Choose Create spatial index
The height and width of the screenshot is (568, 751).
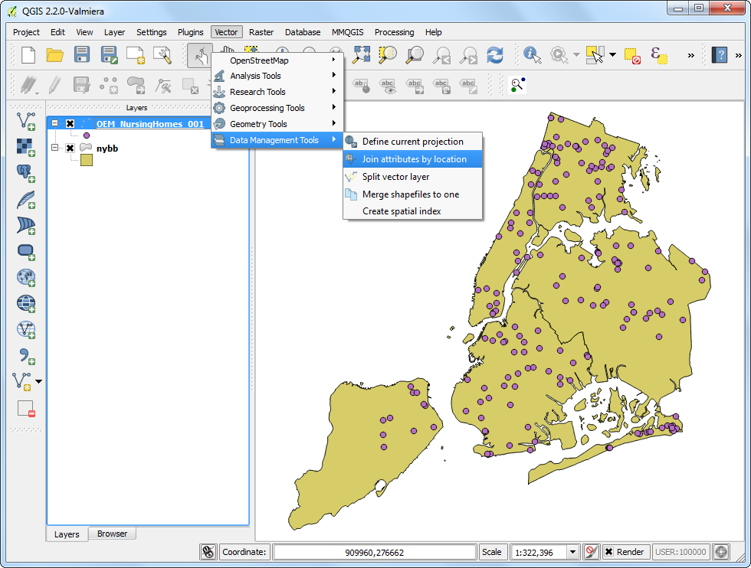pos(412,211)
